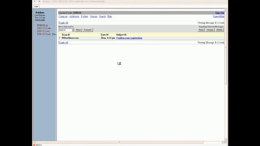260x146 pixels.
Task: Open the INBOX.Sent folder
Action: point(43,31)
